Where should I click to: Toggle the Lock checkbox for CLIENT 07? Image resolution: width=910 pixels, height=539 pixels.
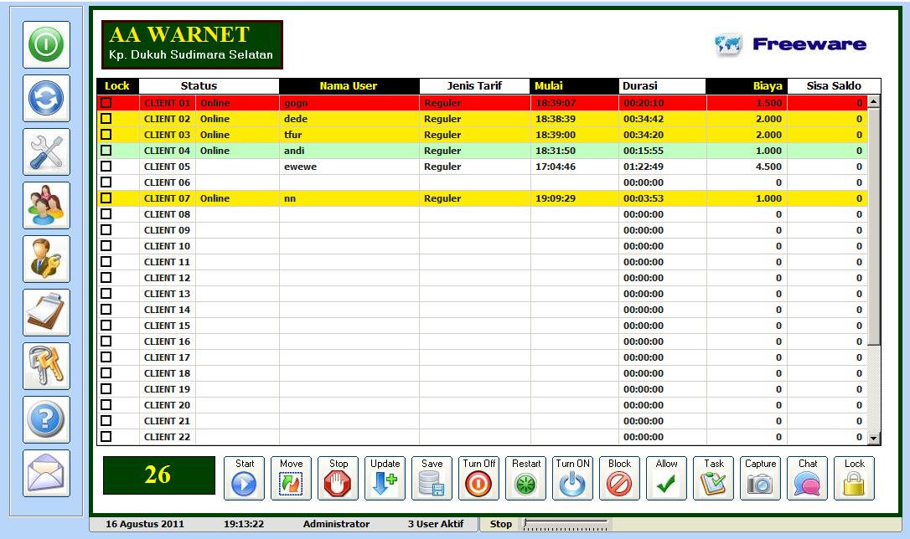pyautogui.click(x=106, y=198)
